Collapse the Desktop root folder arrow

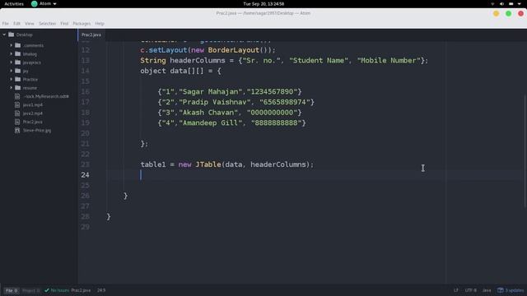pyautogui.click(x=4, y=35)
